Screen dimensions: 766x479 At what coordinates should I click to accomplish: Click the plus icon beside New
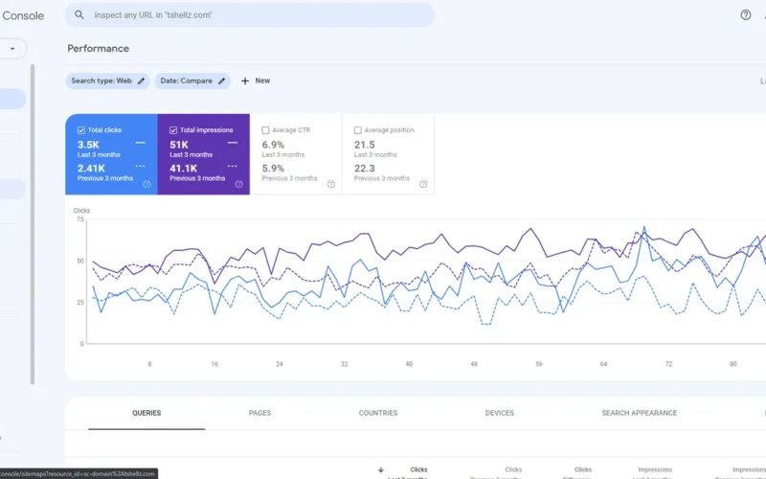coord(245,81)
